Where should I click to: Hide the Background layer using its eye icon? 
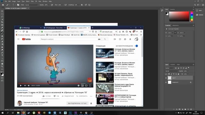click(166, 82)
